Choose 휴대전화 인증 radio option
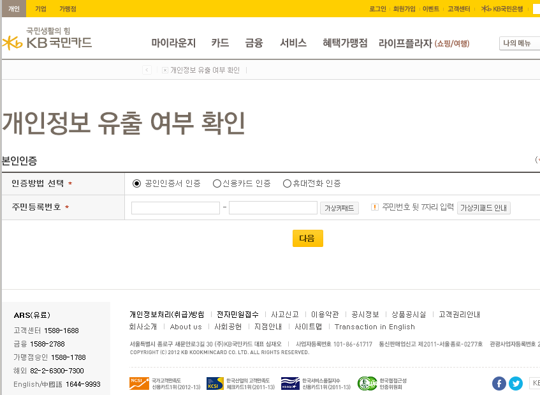 (x=287, y=184)
